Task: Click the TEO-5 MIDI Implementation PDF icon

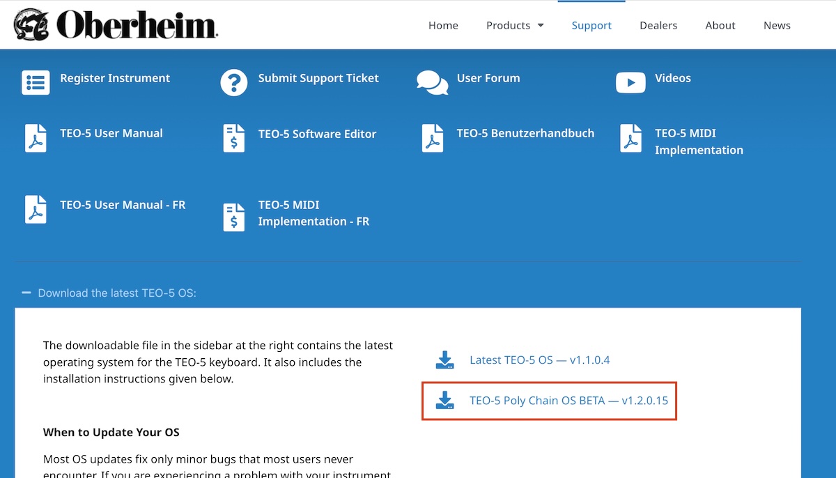Action: [631, 137]
